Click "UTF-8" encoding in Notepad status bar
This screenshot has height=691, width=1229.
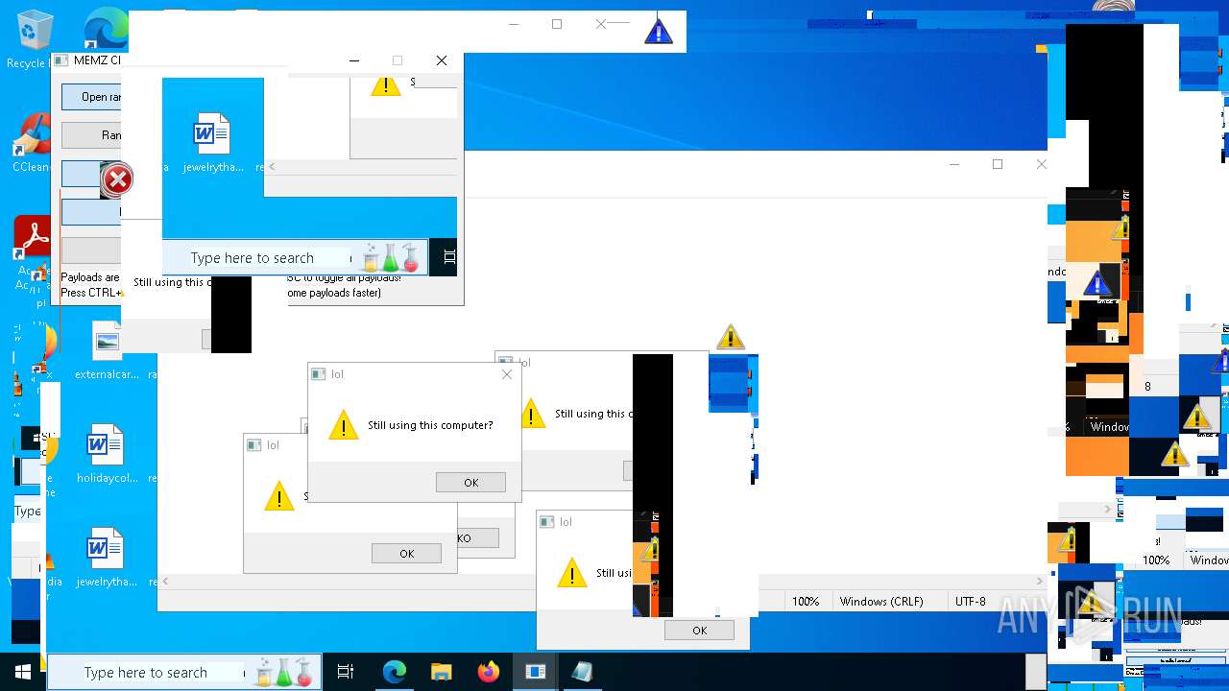[970, 602]
